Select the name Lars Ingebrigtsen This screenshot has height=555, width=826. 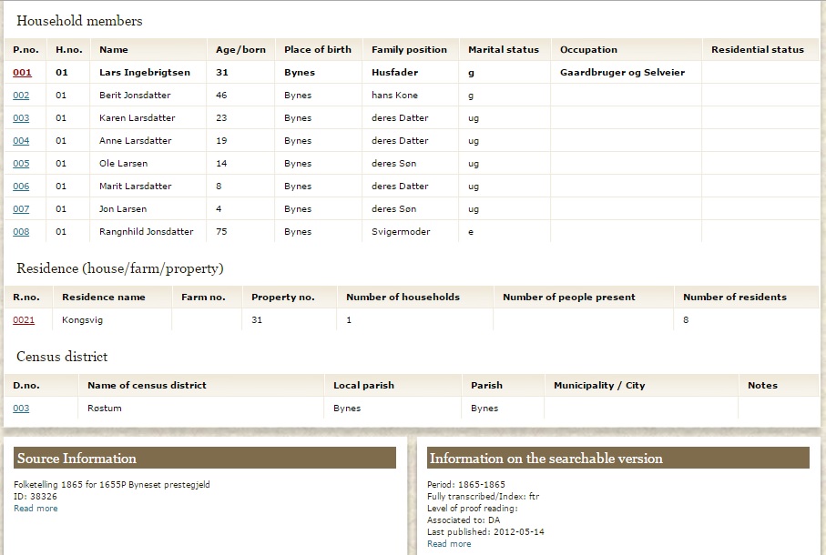point(145,73)
